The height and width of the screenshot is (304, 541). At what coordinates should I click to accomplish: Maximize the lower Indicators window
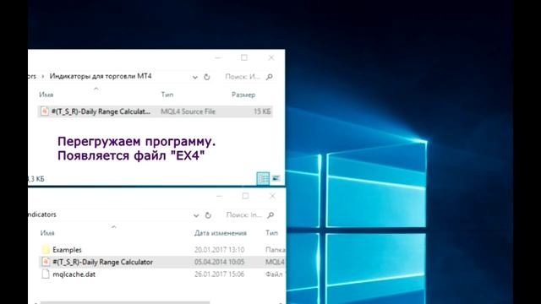pyautogui.click(x=245, y=196)
